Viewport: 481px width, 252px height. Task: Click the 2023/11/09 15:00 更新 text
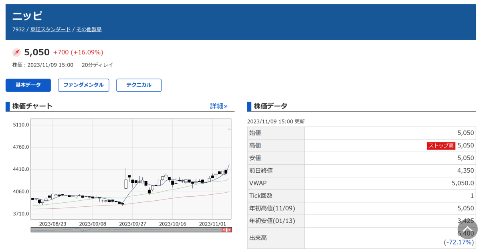point(276,121)
